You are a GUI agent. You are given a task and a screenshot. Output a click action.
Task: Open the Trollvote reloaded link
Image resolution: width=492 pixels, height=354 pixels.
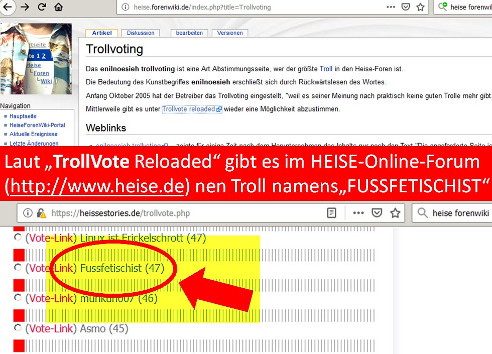pos(188,109)
